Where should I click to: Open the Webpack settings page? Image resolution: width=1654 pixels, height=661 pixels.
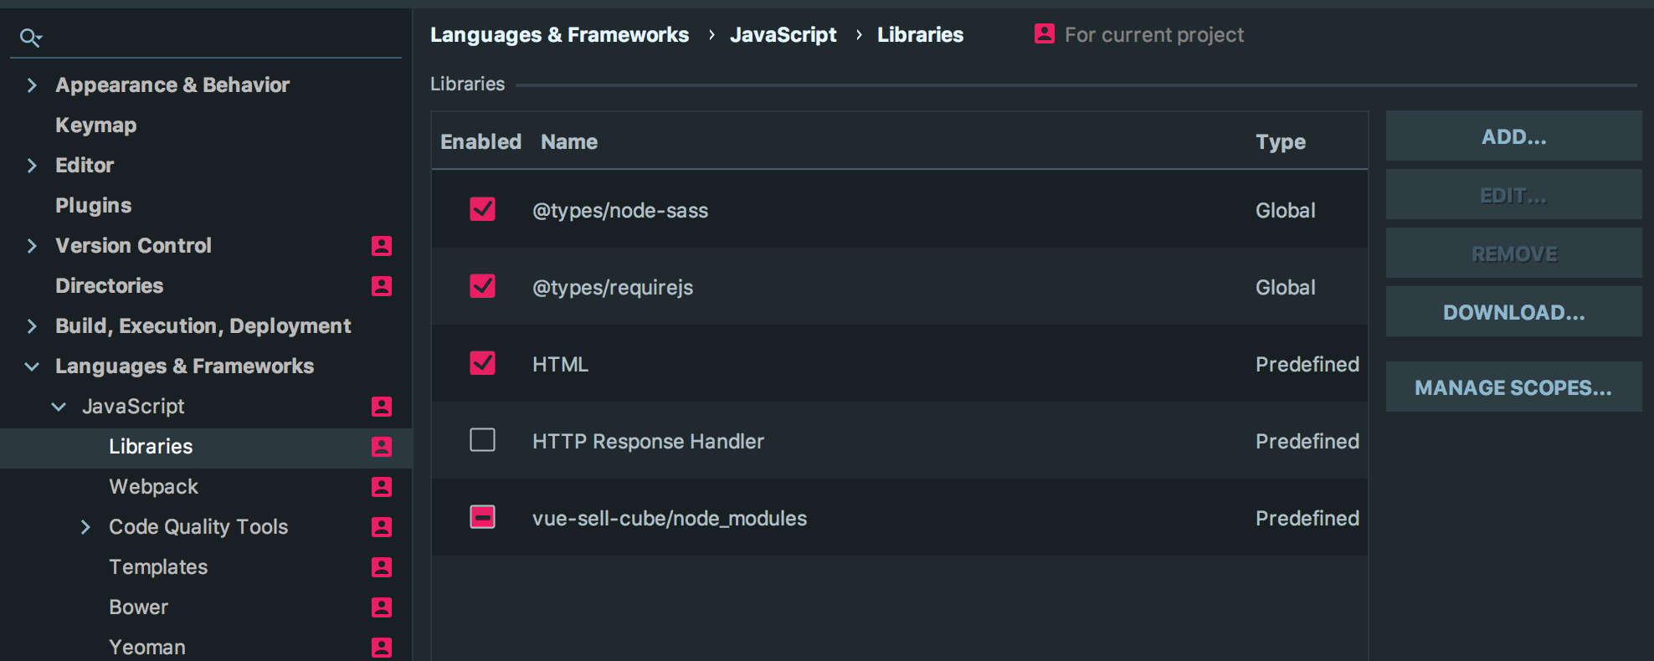pos(153,487)
